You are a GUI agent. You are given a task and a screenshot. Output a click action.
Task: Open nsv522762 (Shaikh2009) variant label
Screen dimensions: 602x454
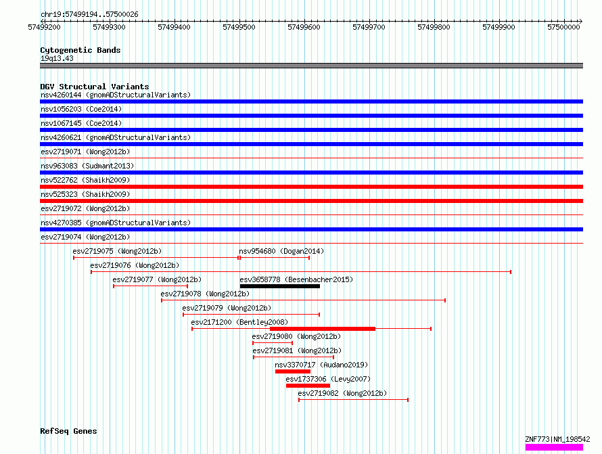(x=85, y=180)
